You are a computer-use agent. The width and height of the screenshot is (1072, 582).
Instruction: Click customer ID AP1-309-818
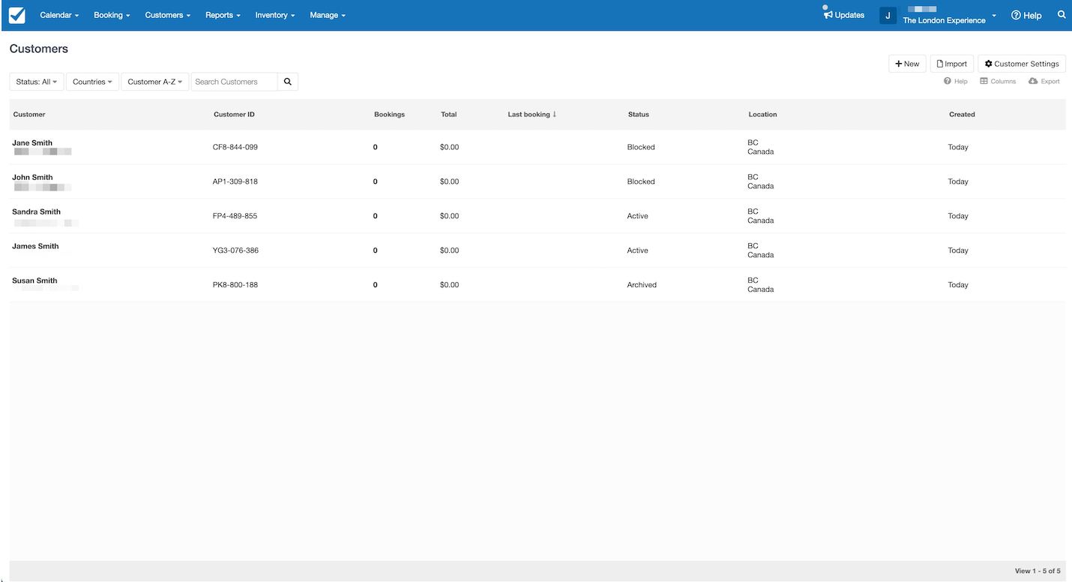tap(235, 181)
